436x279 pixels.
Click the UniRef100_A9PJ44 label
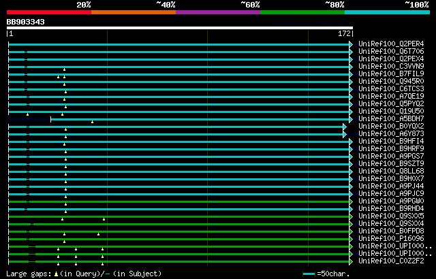click(x=391, y=186)
